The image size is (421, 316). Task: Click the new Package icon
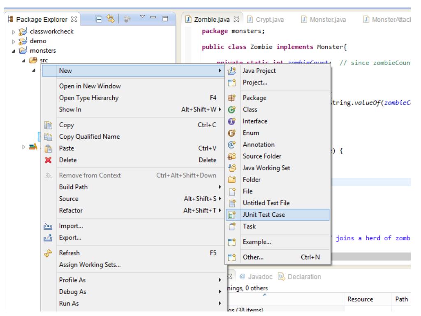tap(232, 98)
